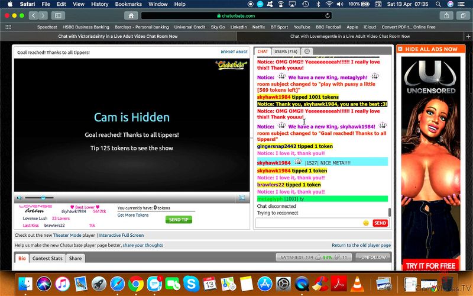Open Finder from the Dock
This screenshot has height=296, width=473.
[x=25, y=284]
